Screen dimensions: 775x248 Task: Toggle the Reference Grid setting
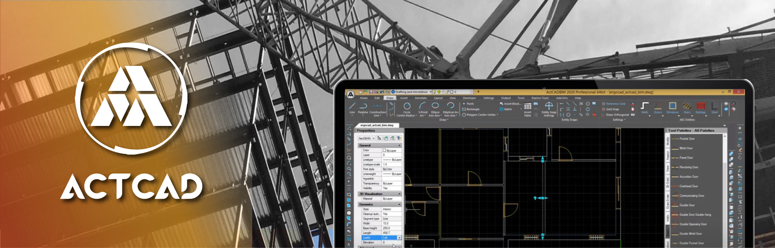615,104
